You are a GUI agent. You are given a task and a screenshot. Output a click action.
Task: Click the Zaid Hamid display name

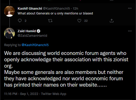pos(27,31)
